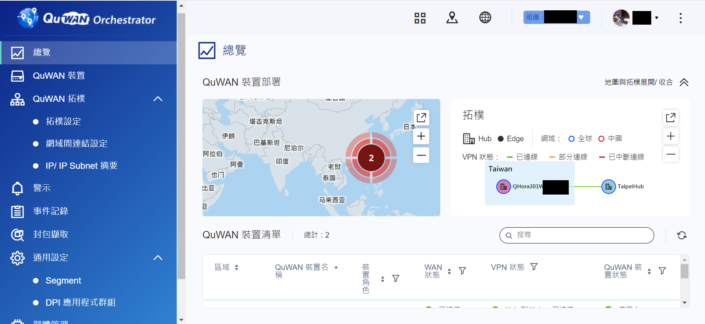Click the map cluster marker showing 2

(371, 158)
